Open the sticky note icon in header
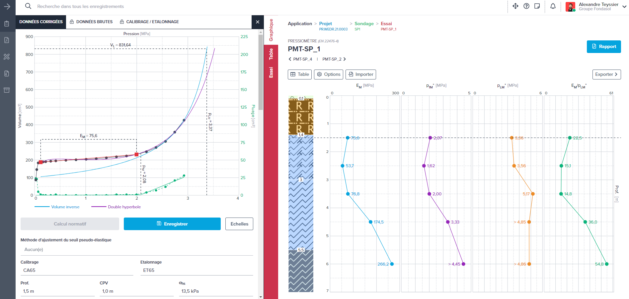Image resolution: width=629 pixels, height=299 pixels. [537, 6]
